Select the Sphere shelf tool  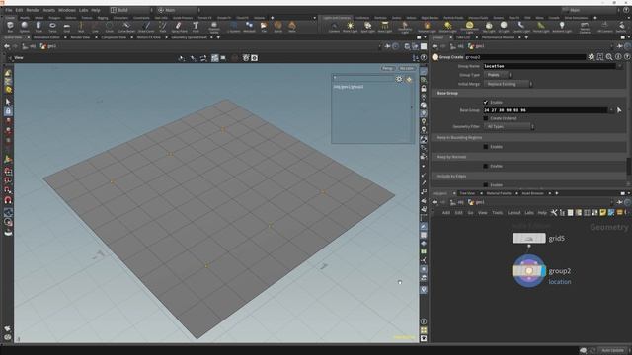[24, 27]
